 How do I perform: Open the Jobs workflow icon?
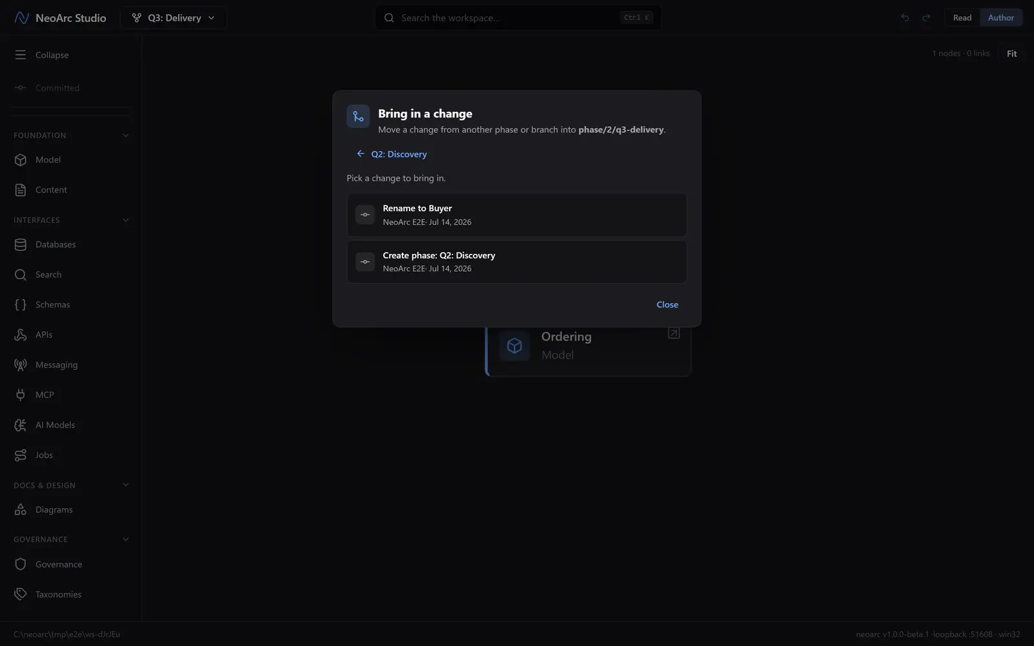click(x=21, y=455)
